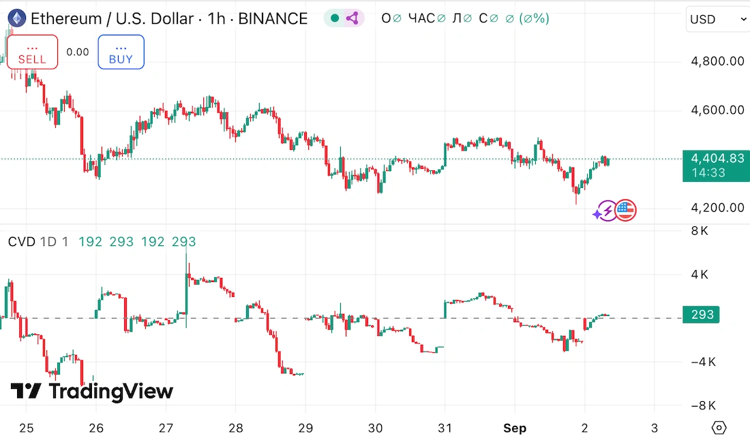Click the 27 date on time axis
This screenshot has height=438, width=750.
[166, 428]
